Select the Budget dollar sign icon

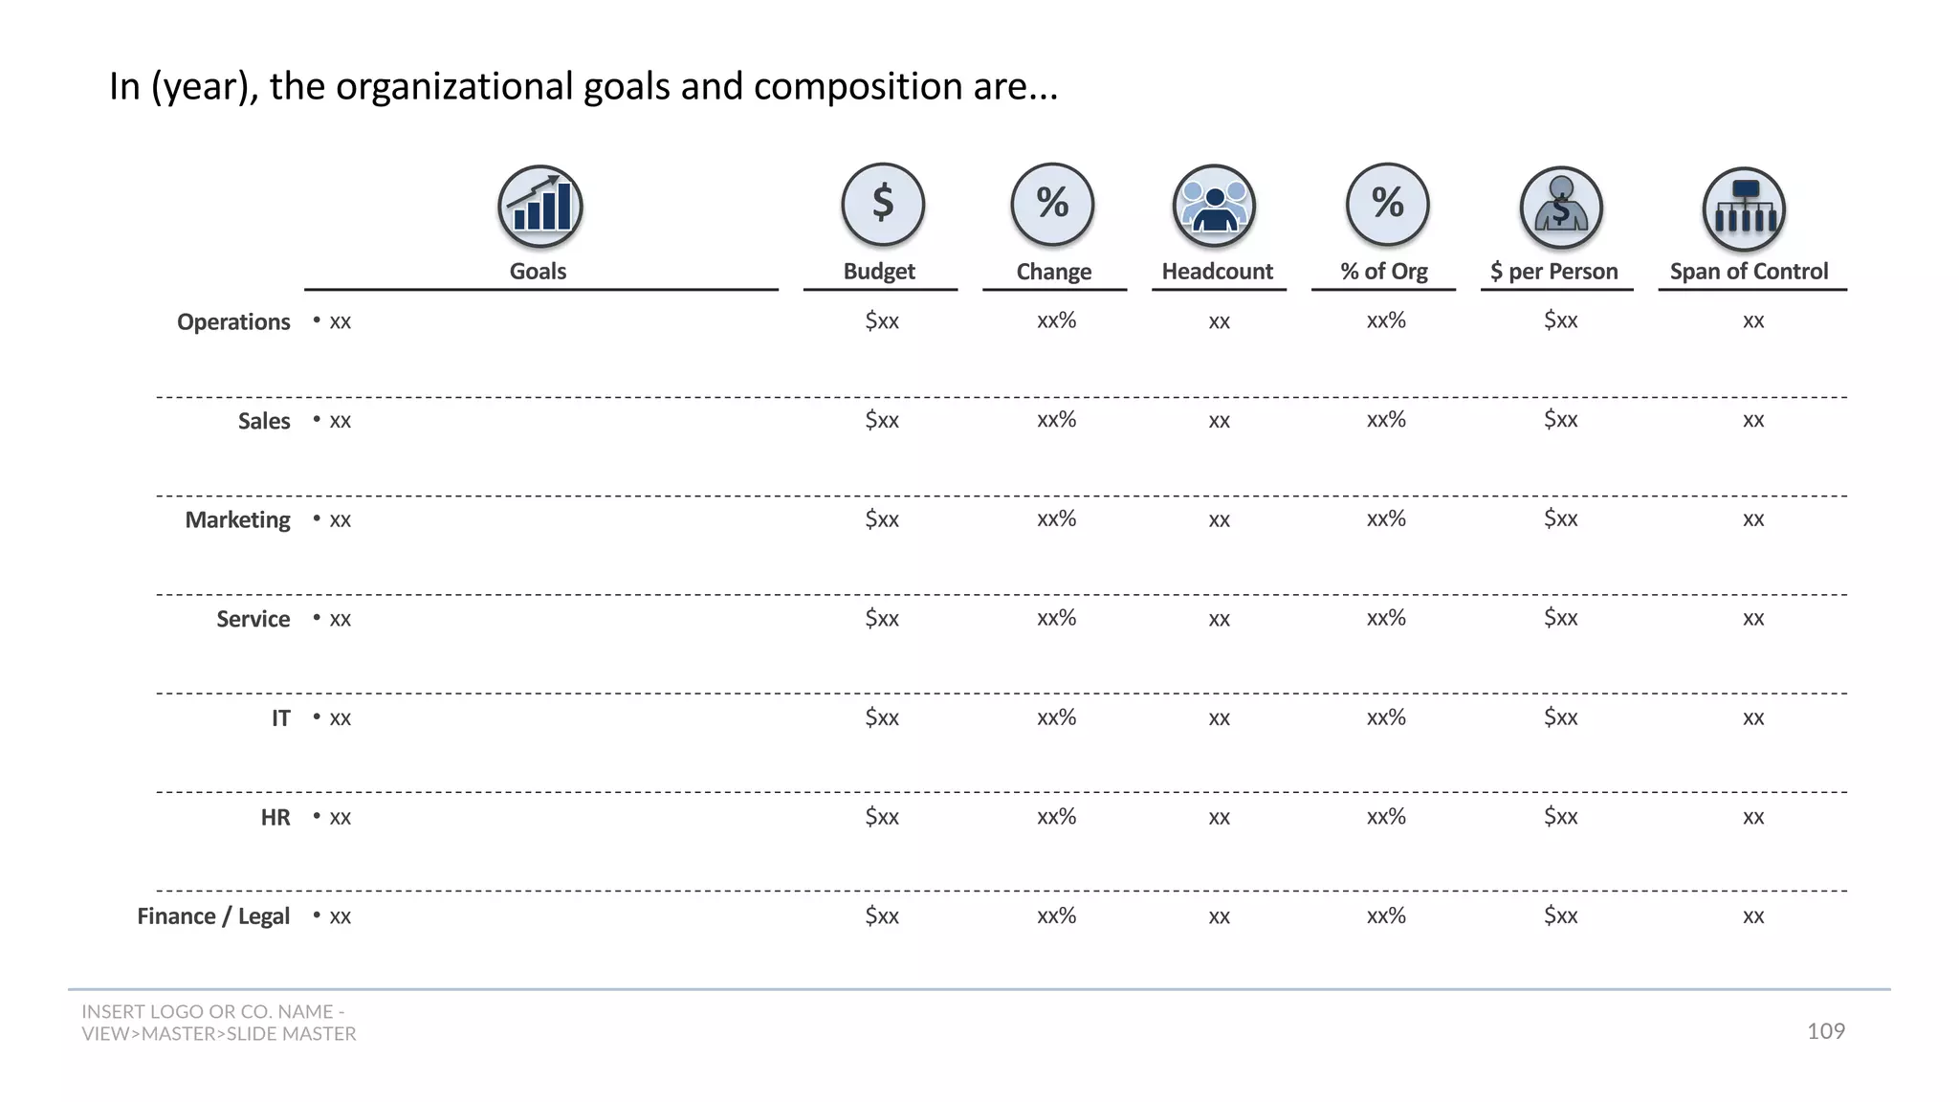click(x=883, y=205)
